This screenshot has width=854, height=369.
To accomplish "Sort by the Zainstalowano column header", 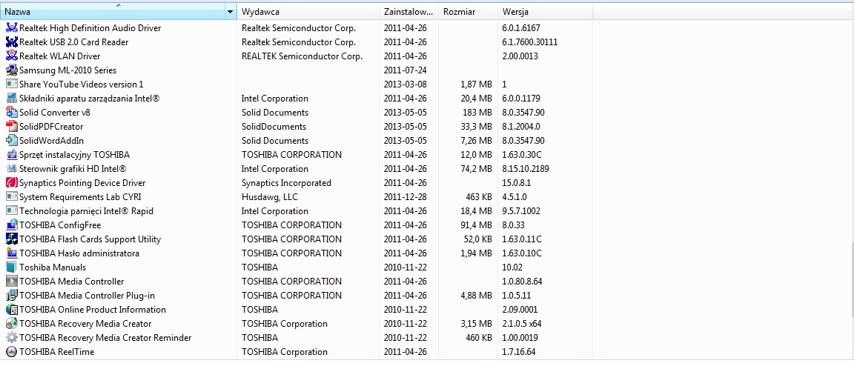I will (x=408, y=12).
